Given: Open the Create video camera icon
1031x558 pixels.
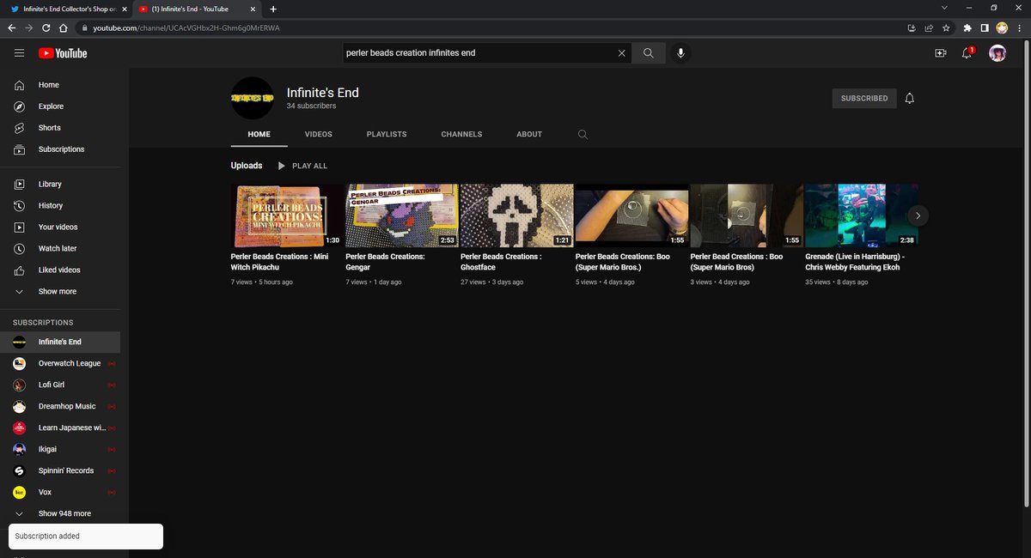Looking at the screenshot, I should [941, 53].
